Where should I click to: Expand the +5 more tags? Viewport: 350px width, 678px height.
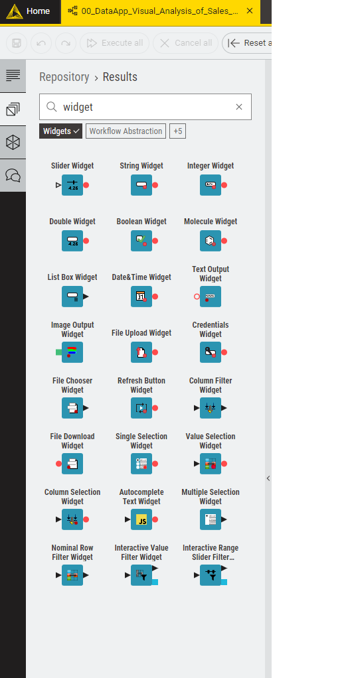tap(178, 131)
